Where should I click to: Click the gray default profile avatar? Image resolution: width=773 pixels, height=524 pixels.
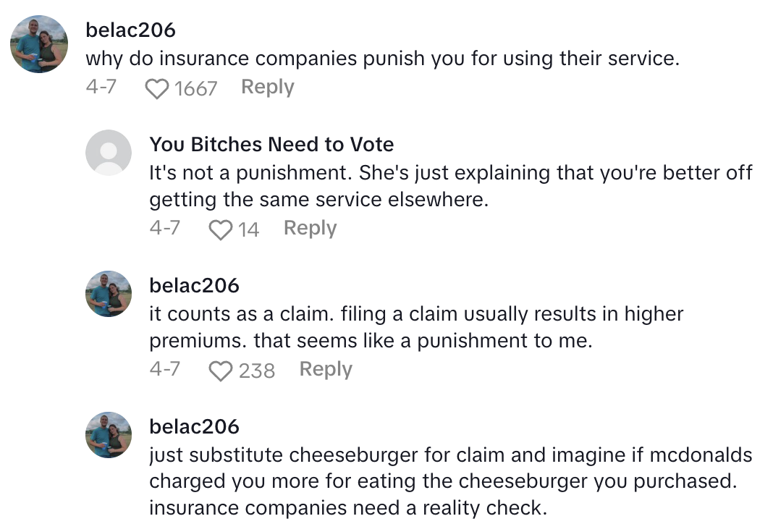pyautogui.click(x=109, y=153)
